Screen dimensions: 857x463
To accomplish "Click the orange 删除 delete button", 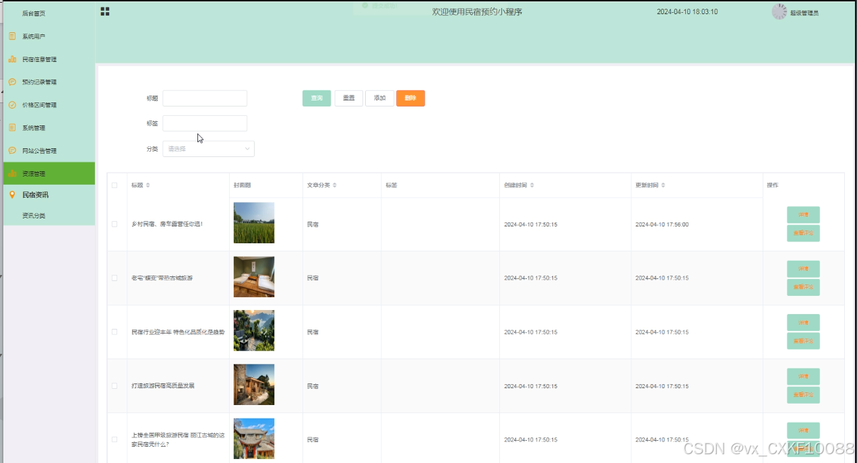I will pos(410,98).
